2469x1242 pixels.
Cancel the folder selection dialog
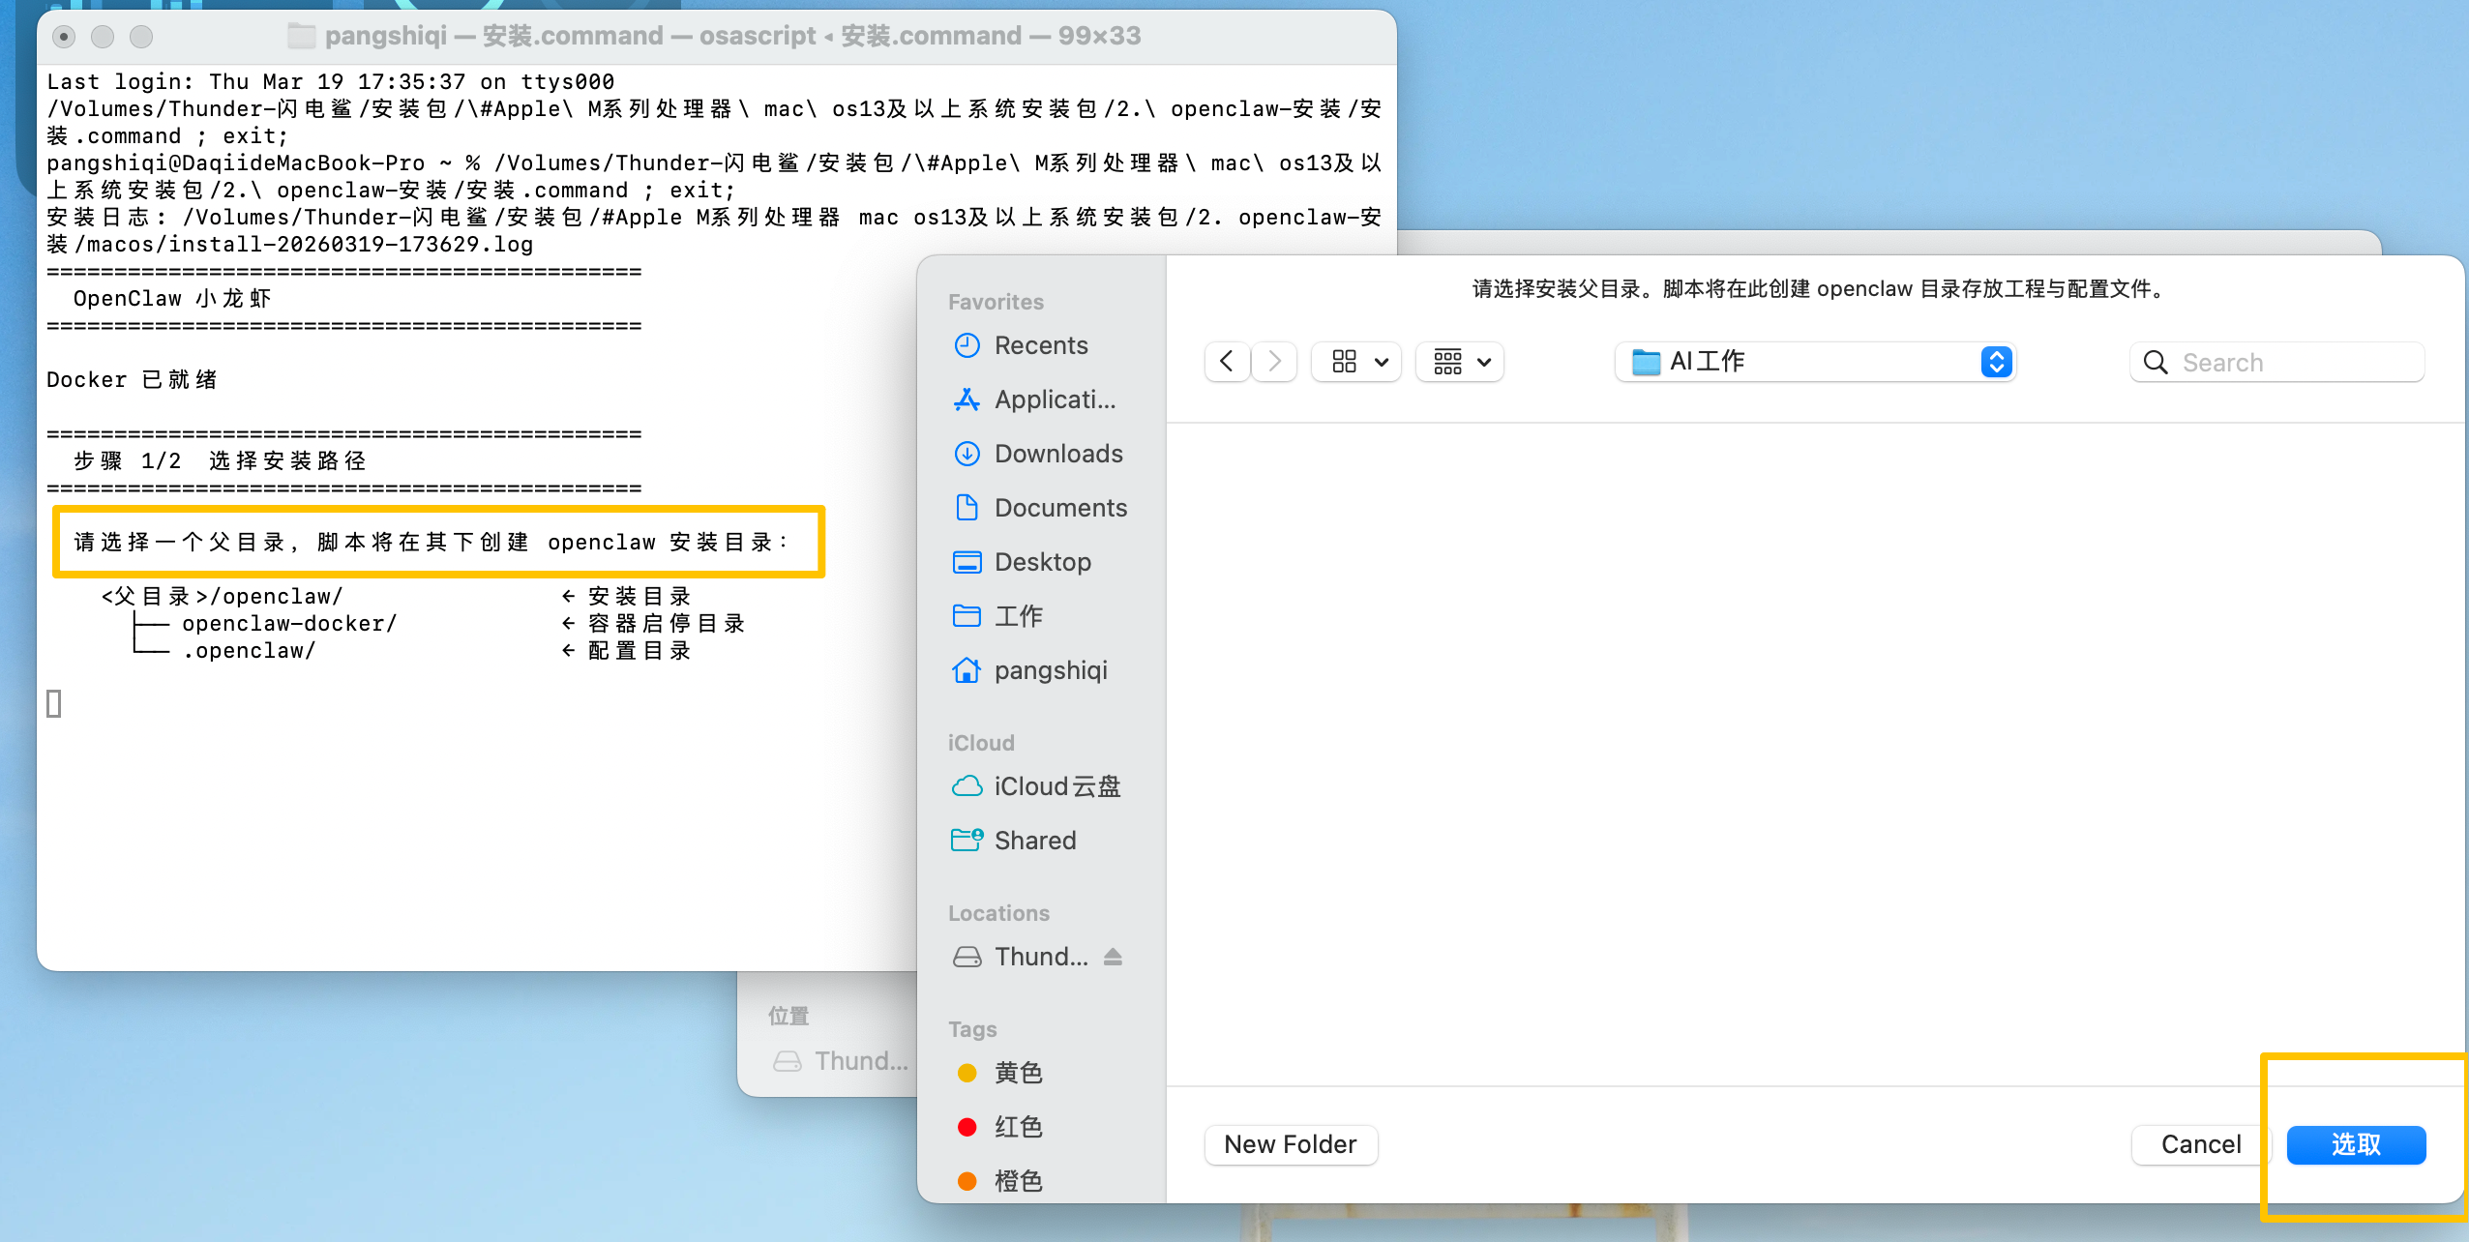pyautogui.click(x=2200, y=1144)
